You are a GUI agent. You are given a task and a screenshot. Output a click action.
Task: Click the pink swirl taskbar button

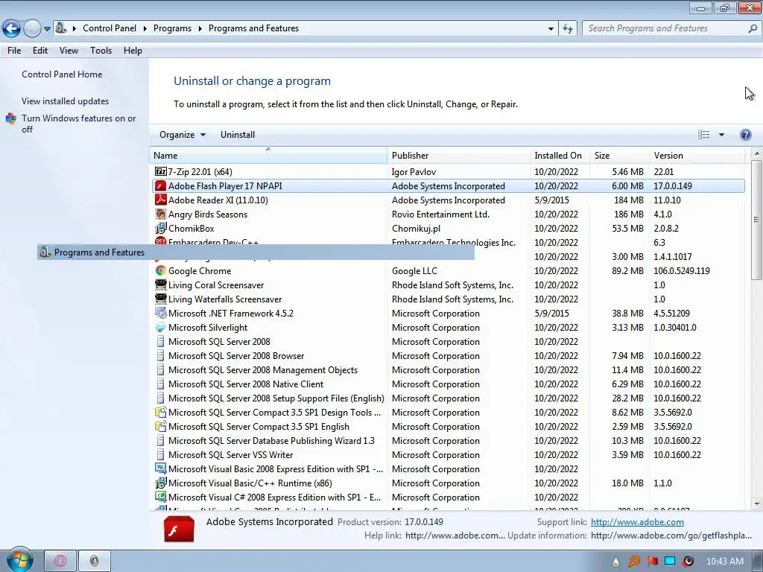60,562
